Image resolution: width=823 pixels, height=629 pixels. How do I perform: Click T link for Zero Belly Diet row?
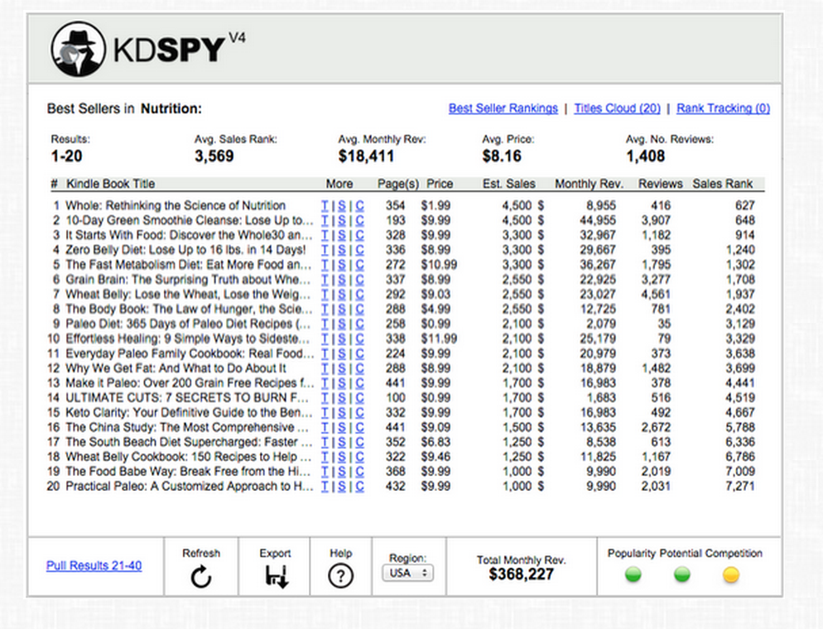click(325, 250)
